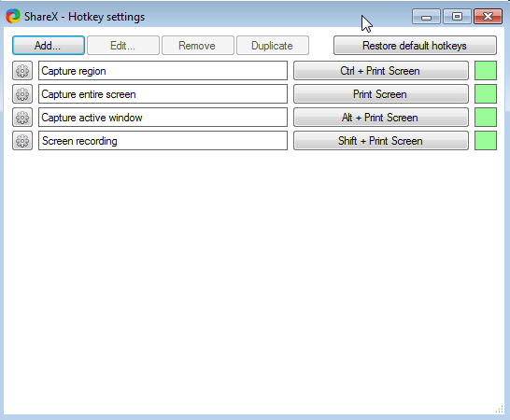510x420 pixels.
Task: Change the Shift + Print Screen hotkey
Action: pos(381,141)
